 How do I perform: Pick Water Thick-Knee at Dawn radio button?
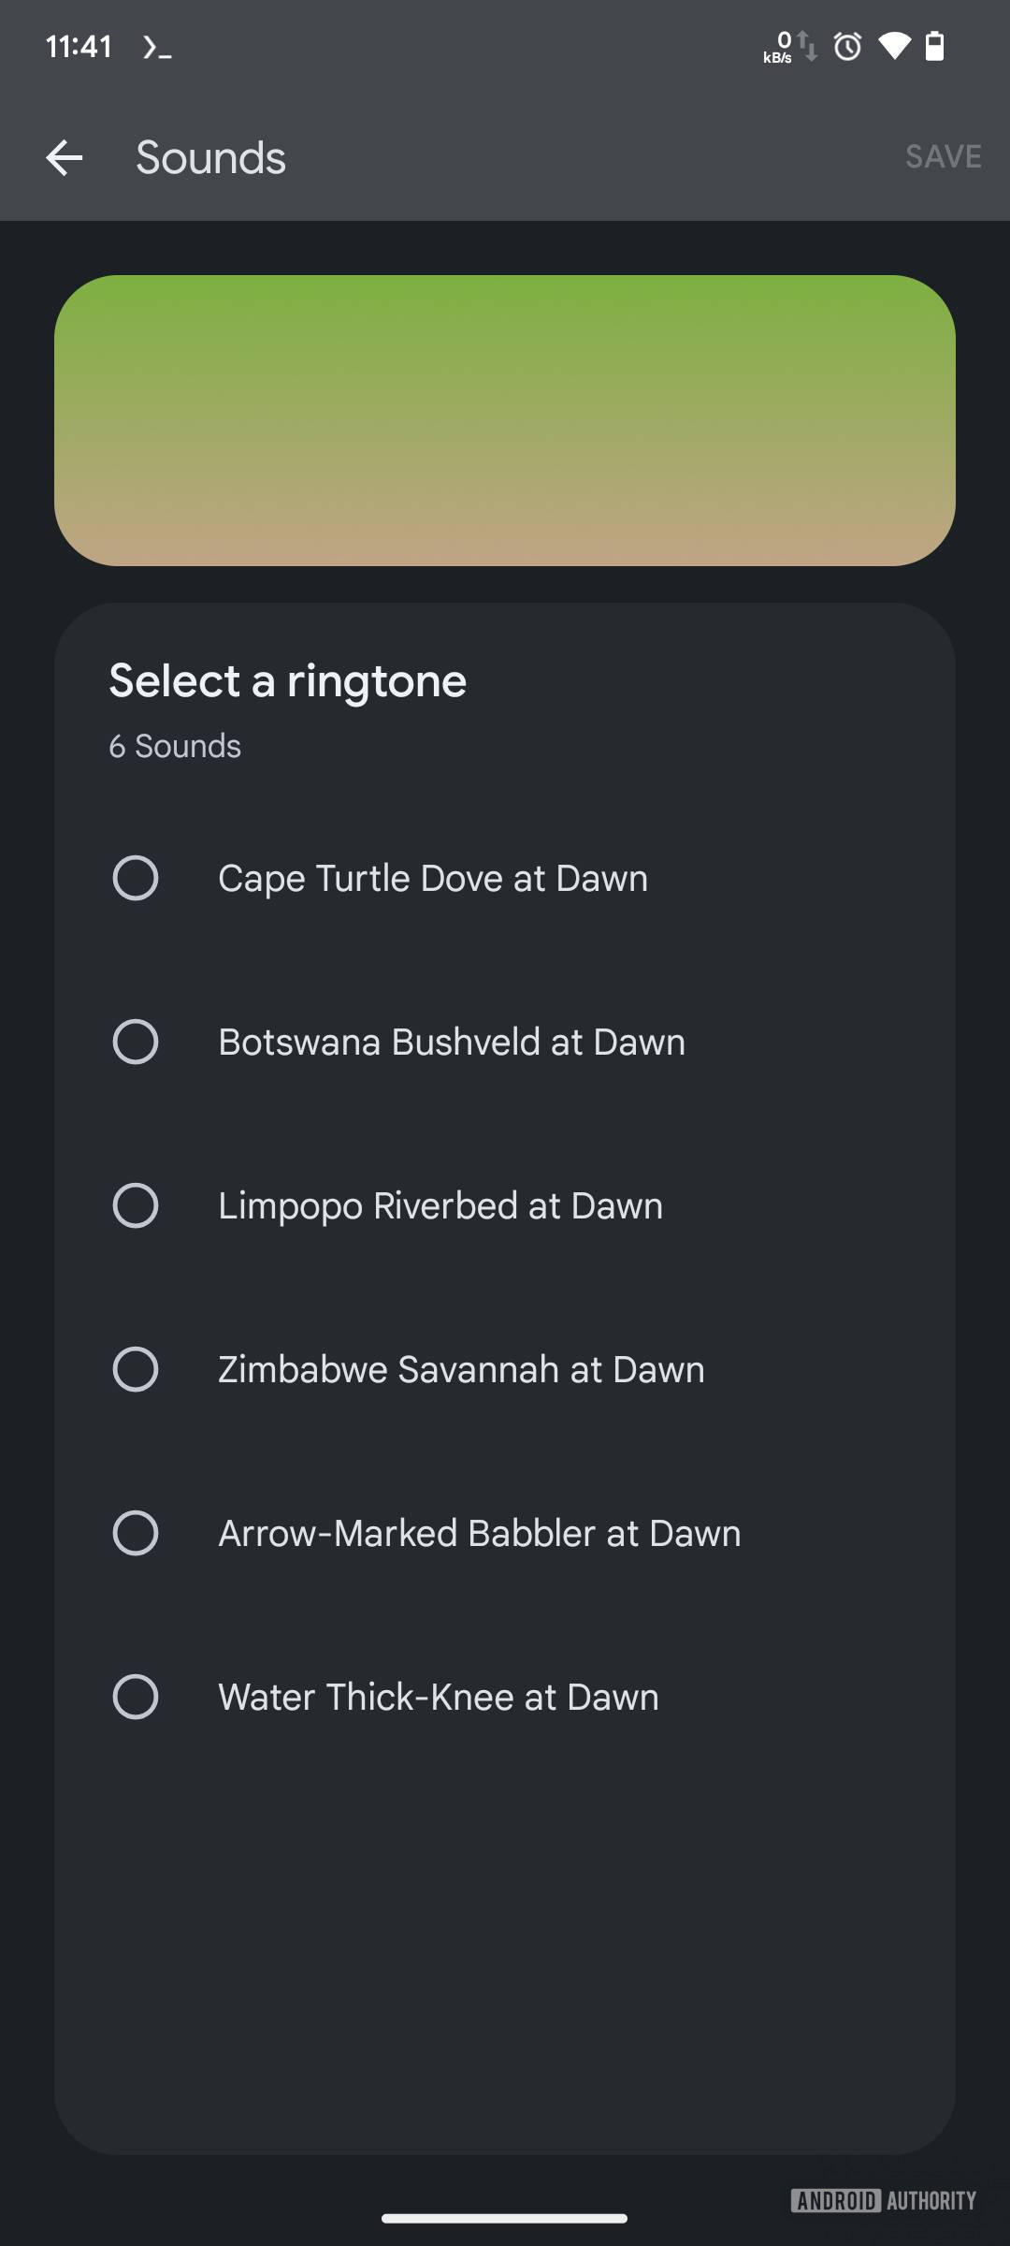click(x=136, y=1697)
